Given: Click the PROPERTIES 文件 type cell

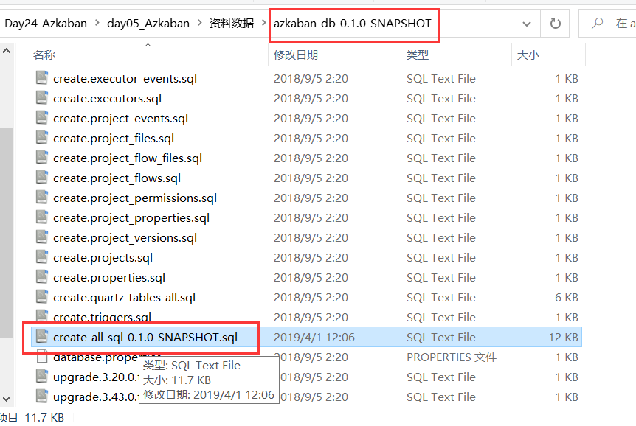Looking at the screenshot, I should 452,357.
